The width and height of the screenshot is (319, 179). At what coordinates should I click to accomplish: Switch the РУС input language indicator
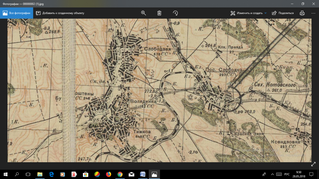287,174
